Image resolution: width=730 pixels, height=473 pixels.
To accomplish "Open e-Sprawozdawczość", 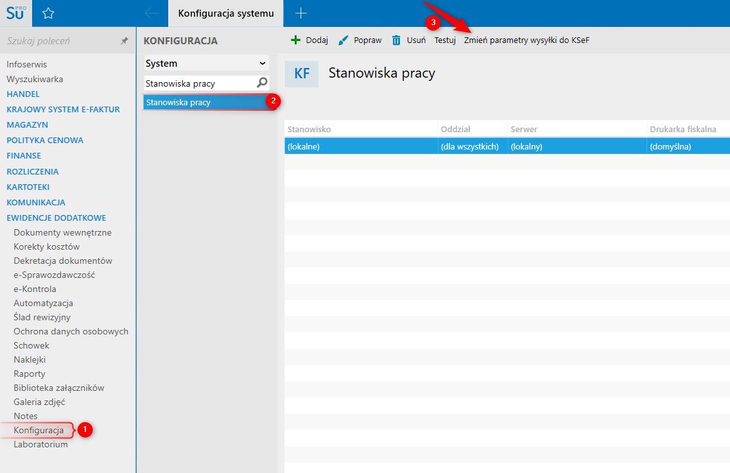I will click(55, 275).
